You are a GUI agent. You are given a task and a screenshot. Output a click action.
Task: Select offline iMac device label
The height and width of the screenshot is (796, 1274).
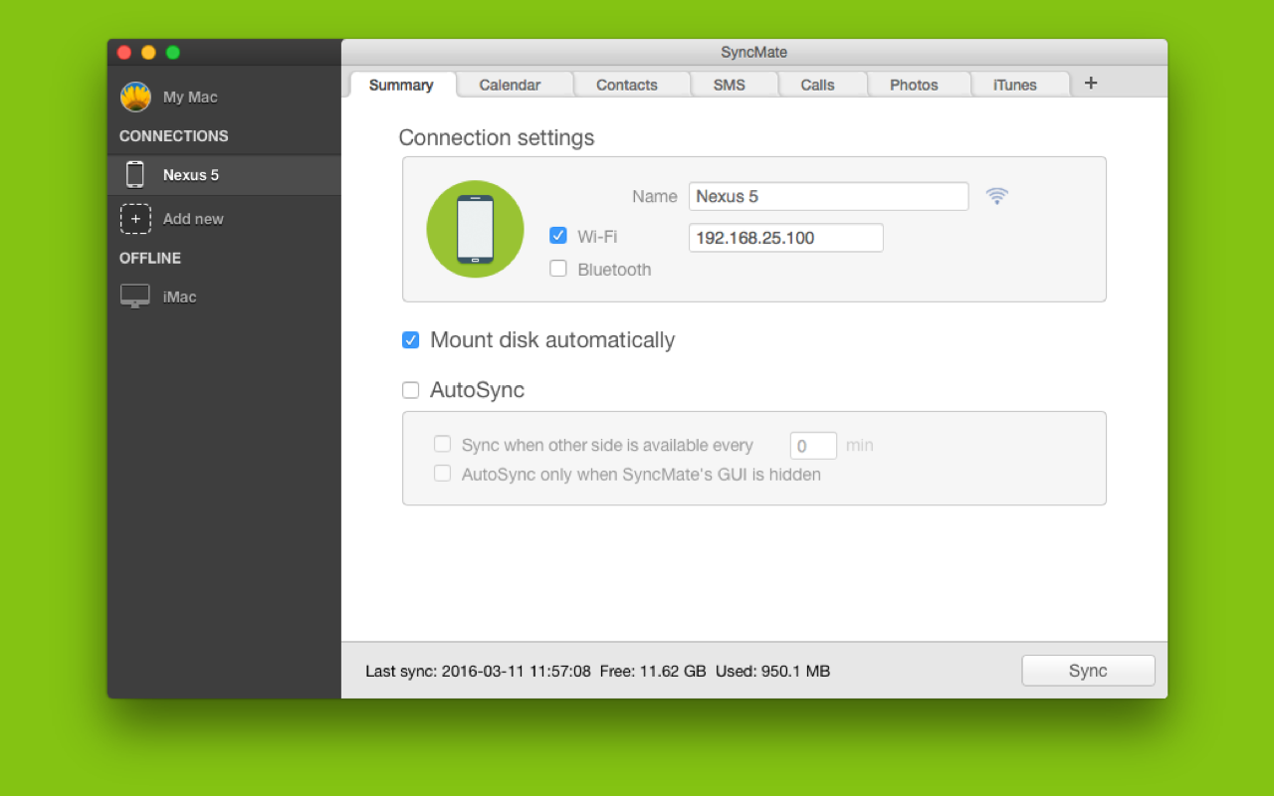point(180,297)
